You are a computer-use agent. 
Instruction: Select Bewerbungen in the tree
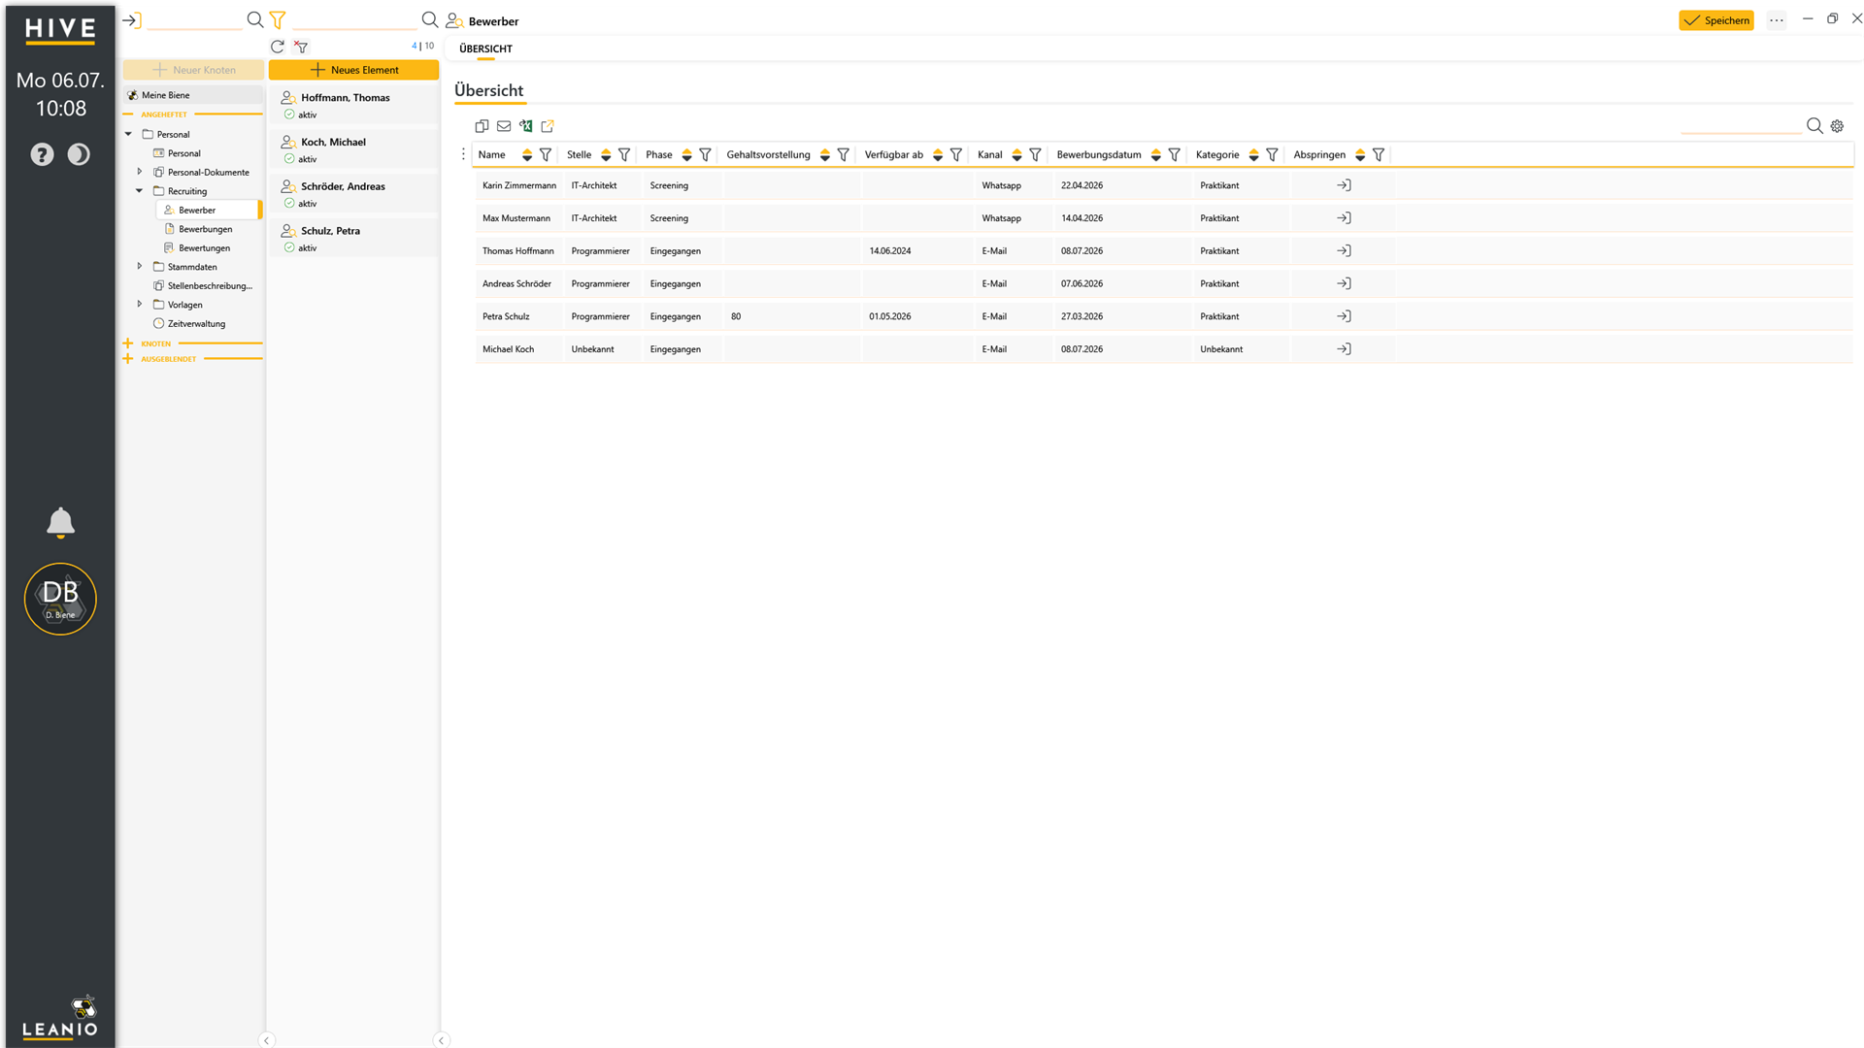[206, 229]
